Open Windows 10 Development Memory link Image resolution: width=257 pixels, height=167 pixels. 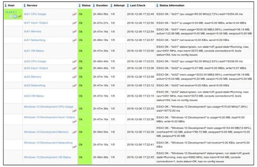[x=46, y=132]
